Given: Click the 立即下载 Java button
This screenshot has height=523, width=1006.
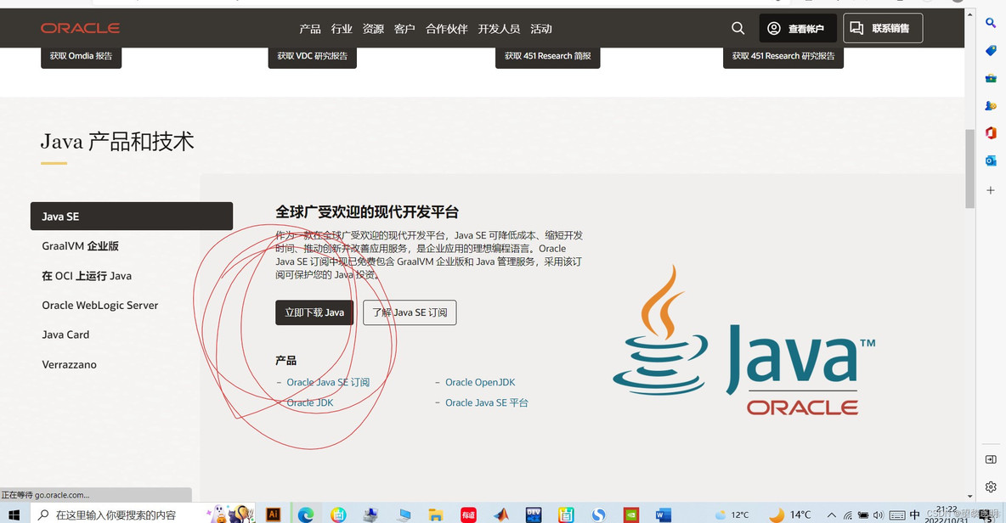Looking at the screenshot, I should pyautogui.click(x=314, y=312).
